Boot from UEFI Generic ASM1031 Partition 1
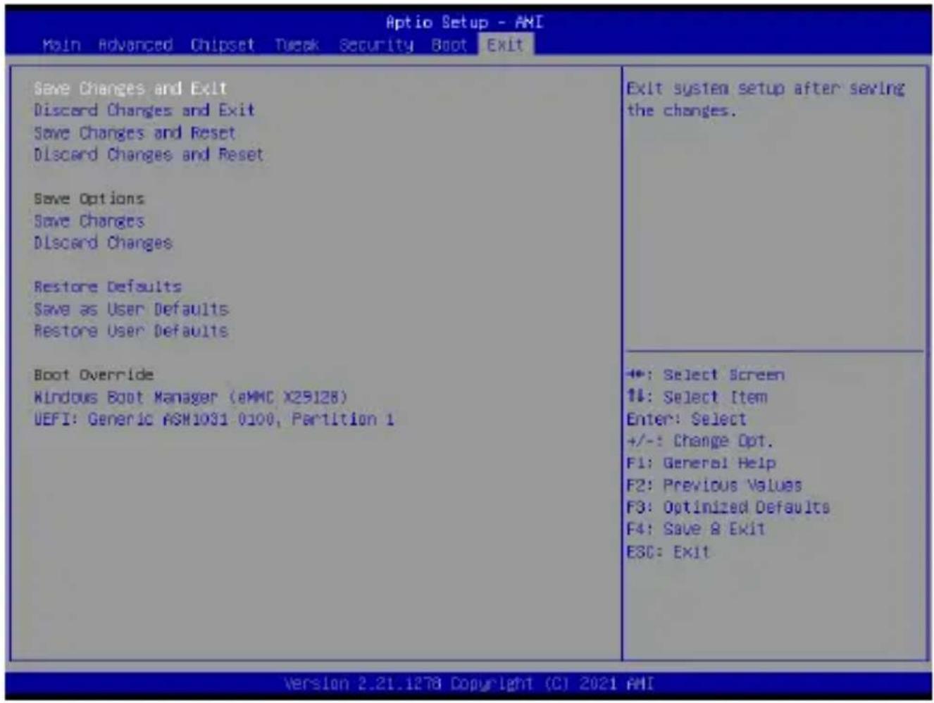The image size is (934, 703). point(214,419)
